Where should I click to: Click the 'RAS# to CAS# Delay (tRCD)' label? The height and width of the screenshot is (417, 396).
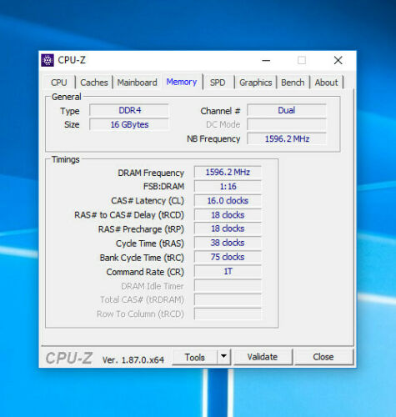click(x=129, y=215)
